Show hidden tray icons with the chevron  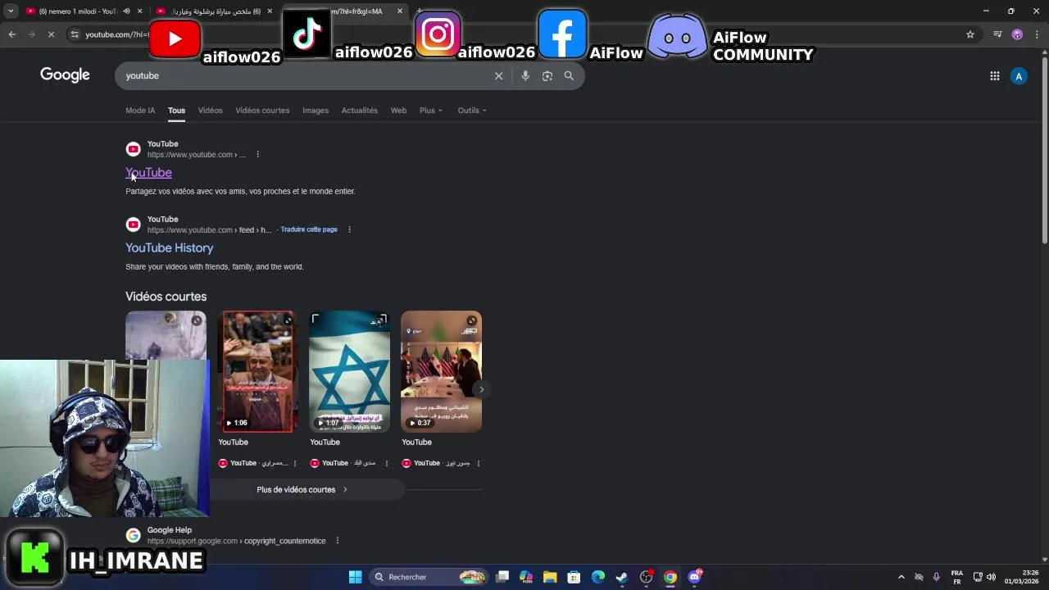tap(901, 577)
